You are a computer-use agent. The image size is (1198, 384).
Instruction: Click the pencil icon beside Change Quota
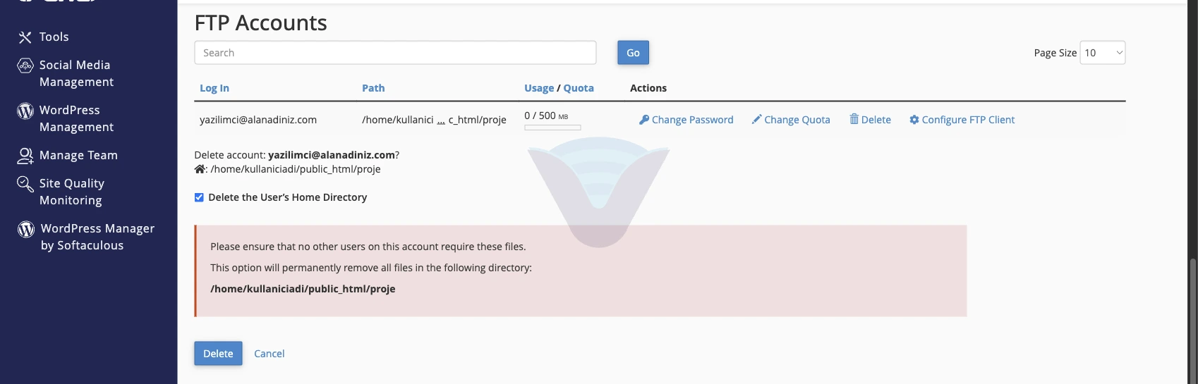[x=756, y=120]
